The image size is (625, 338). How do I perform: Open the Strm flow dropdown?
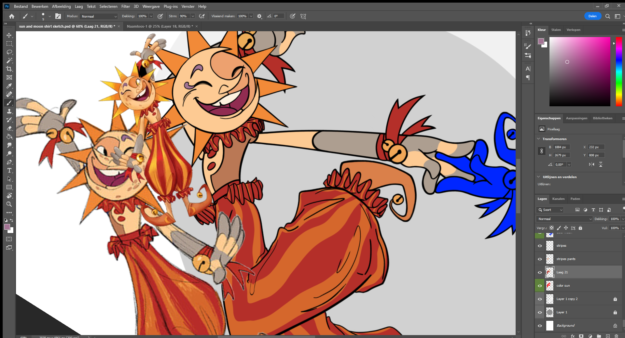pos(193,16)
